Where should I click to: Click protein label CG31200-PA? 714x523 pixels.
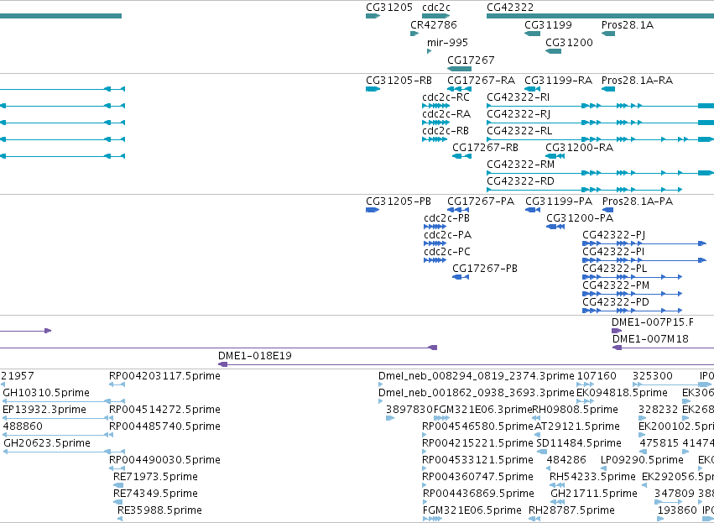[x=580, y=218]
